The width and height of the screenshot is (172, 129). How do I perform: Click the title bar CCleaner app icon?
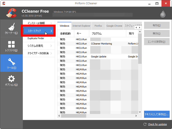3,3
